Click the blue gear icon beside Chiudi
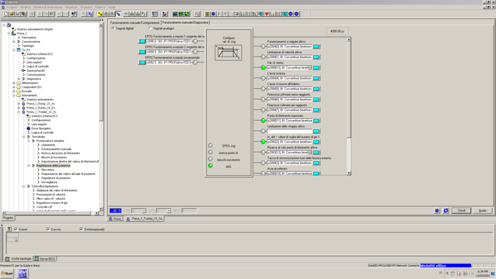The image size is (496, 279). [437, 211]
